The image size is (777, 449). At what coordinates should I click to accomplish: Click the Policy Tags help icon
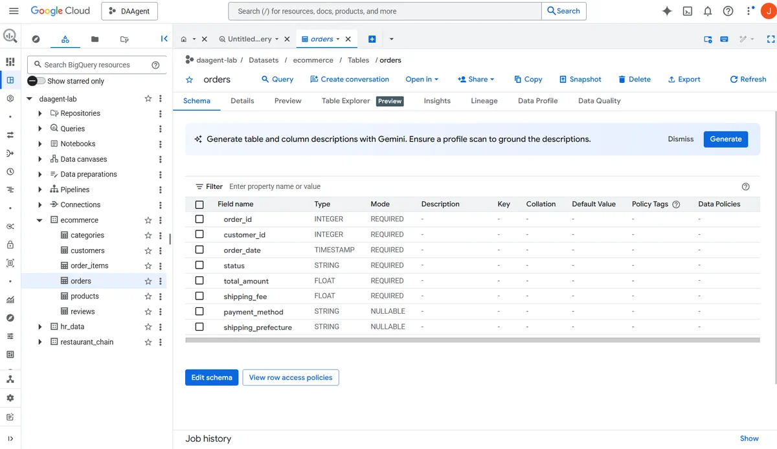coord(676,204)
